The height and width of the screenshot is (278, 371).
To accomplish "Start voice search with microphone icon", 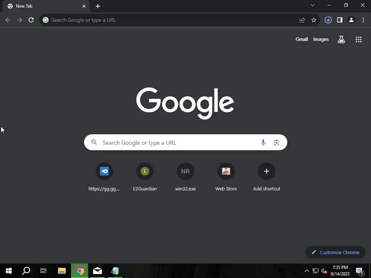I will pyautogui.click(x=263, y=143).
